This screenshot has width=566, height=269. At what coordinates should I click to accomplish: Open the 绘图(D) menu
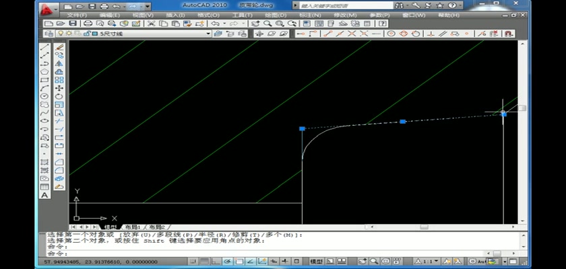point(276,15)
